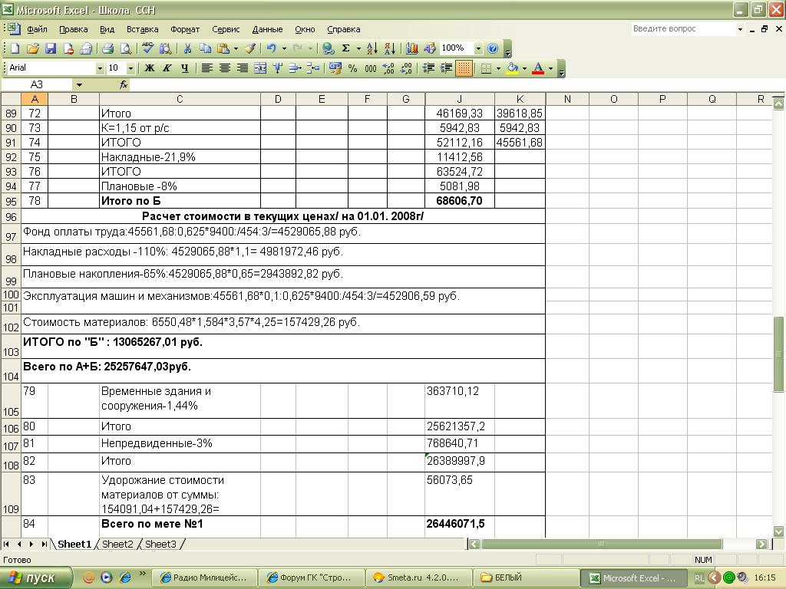Expand the Arial font name dropdown
The image size is (786, 589).
99,68
